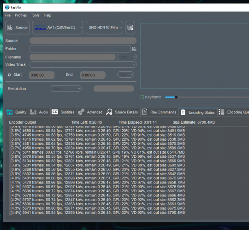Click the greyed resolution value field
Screen dimensions: 249x230
pos(114,88)
